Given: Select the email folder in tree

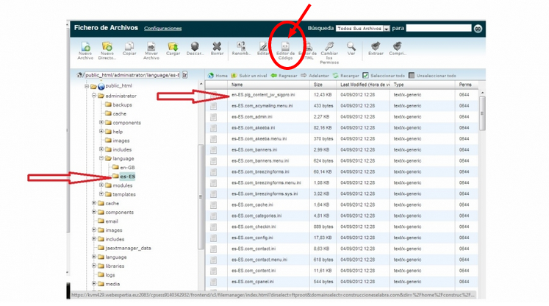Looking at the screenshot, I should pyautogui.click(x=112, y=221).
